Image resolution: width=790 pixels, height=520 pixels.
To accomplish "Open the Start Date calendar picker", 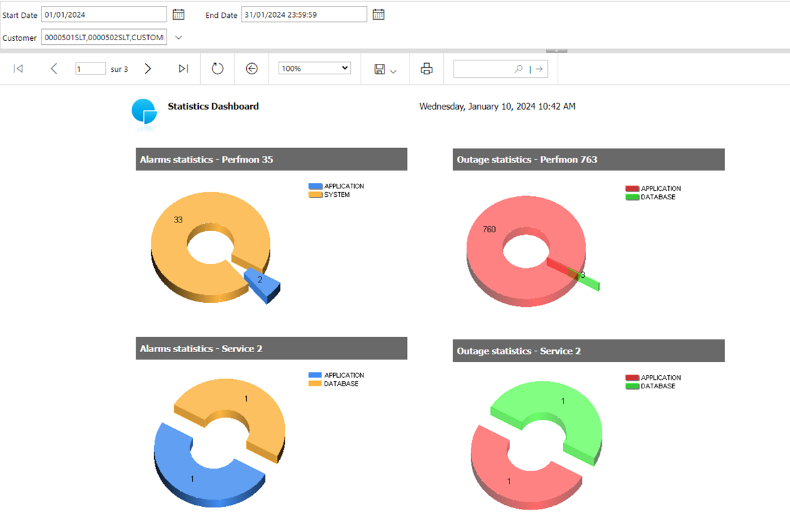I will 178,14.
